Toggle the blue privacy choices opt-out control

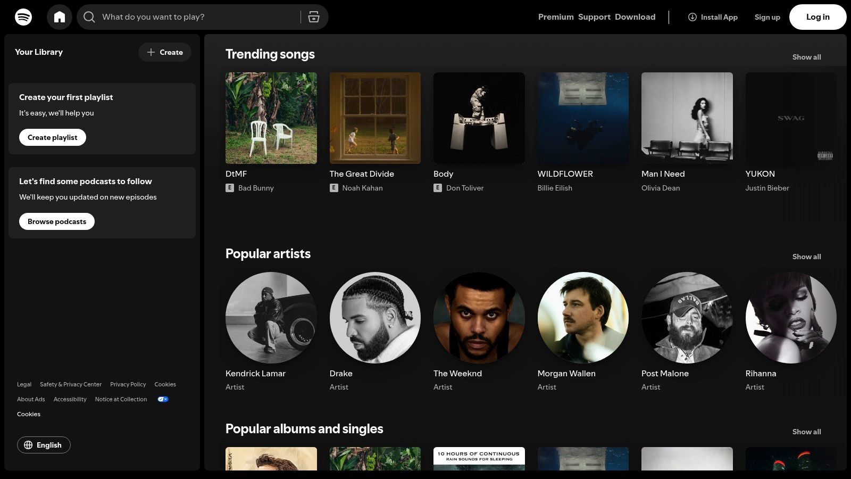162,399
